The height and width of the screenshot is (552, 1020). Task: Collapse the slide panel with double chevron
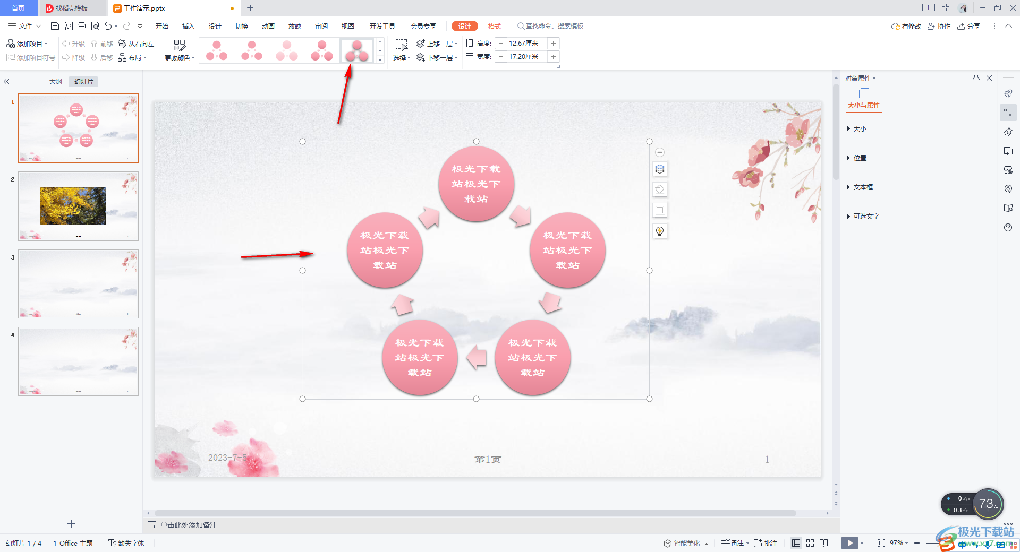[x=6, y=82]
